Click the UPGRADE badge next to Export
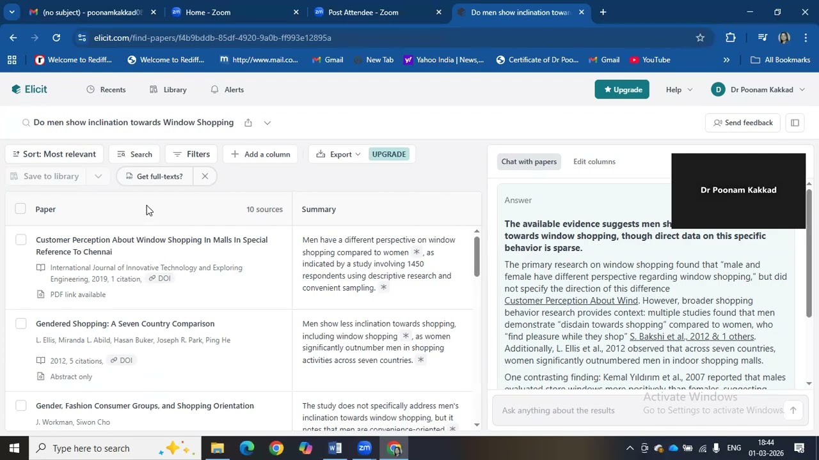This screenshot has width=819, height=460. (389, 154)
